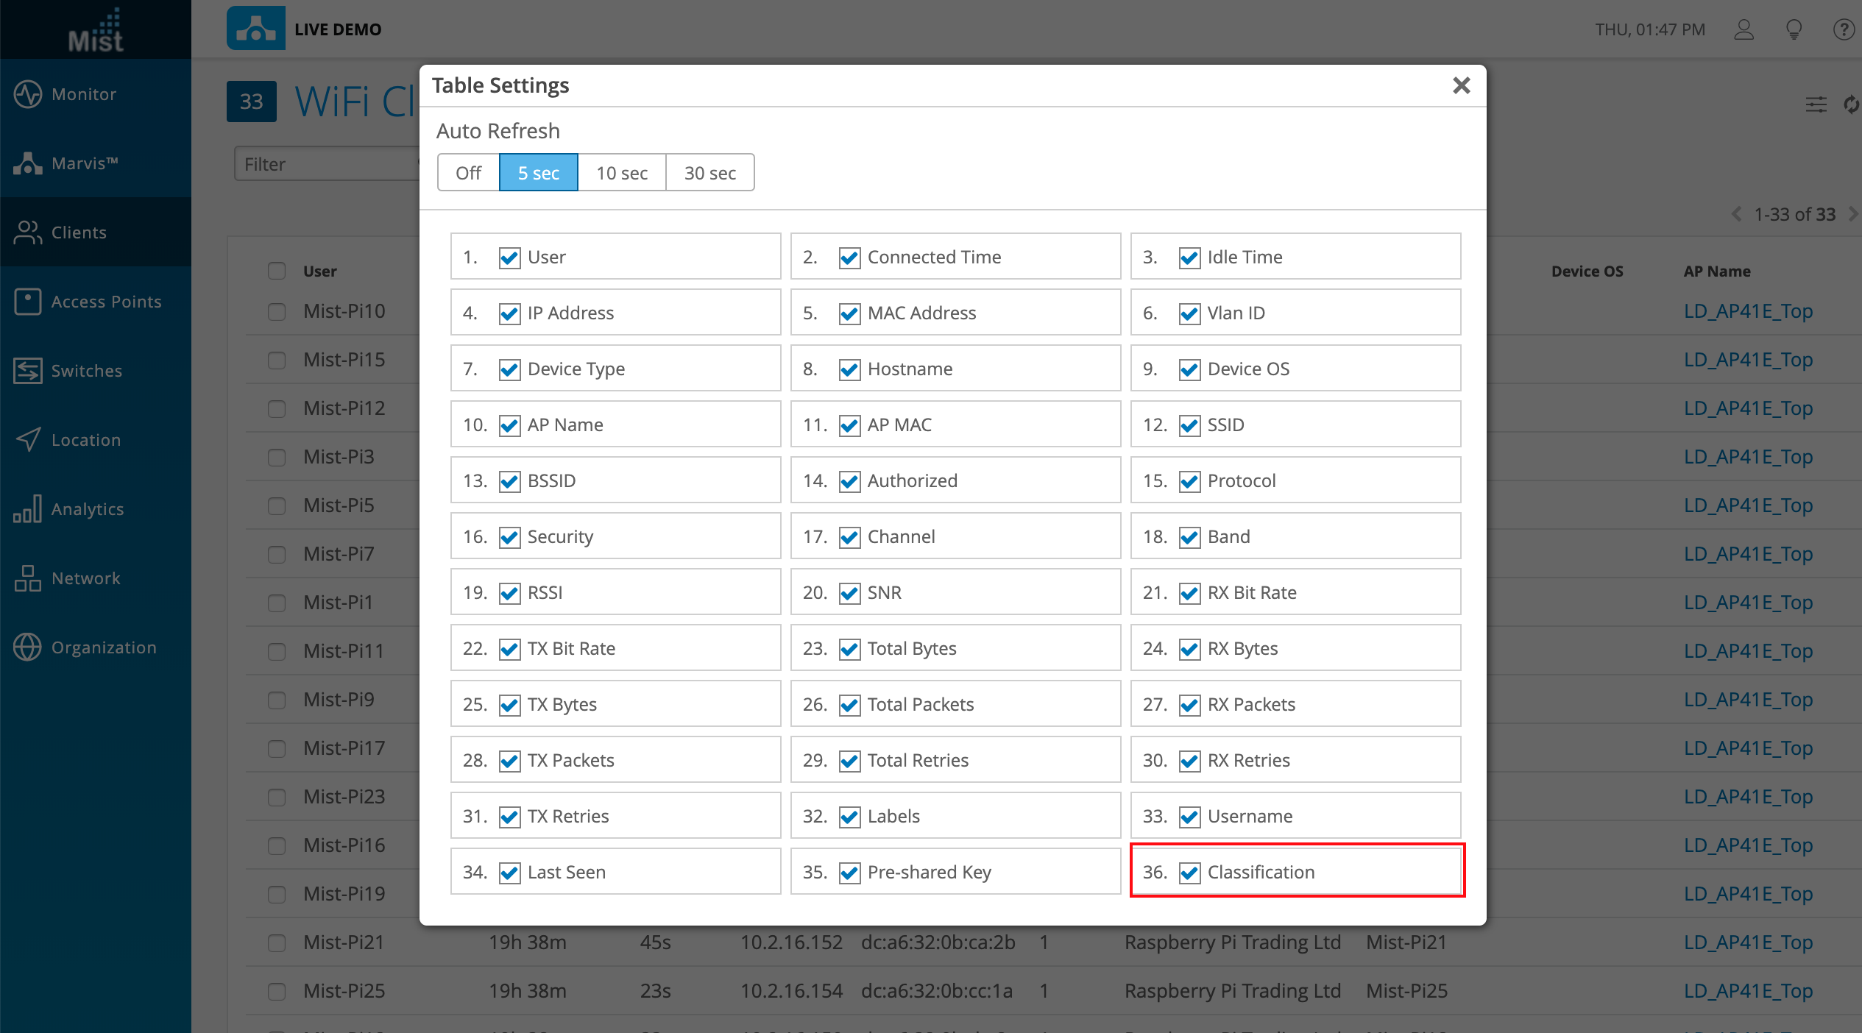1862x1033 pixels.
Task: Click the help question mark icon
Action: tap(1843, 29)
